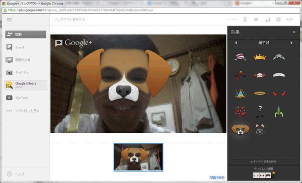This screenshot has width=302, height=183.
Task: Apply the white Google headband effect
Action: coord(279,75)
